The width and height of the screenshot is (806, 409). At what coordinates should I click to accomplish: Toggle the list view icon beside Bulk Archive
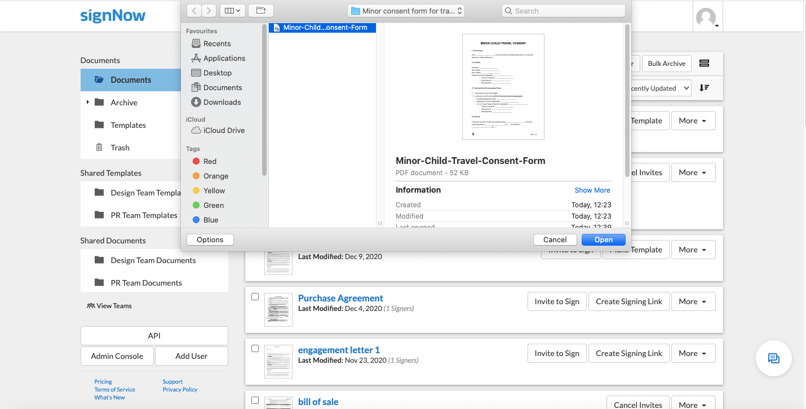coord(704,63)
